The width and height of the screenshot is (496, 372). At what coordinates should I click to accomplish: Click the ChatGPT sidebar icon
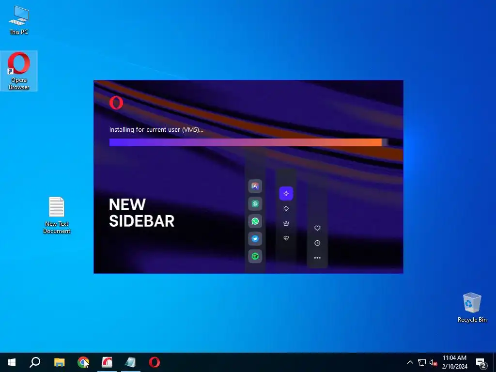[255, 204]
